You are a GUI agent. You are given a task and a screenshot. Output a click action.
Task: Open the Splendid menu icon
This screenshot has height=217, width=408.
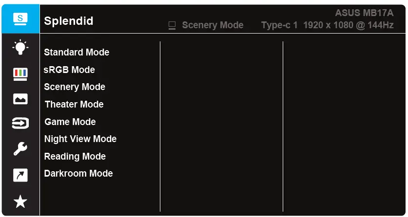(20, 19)
